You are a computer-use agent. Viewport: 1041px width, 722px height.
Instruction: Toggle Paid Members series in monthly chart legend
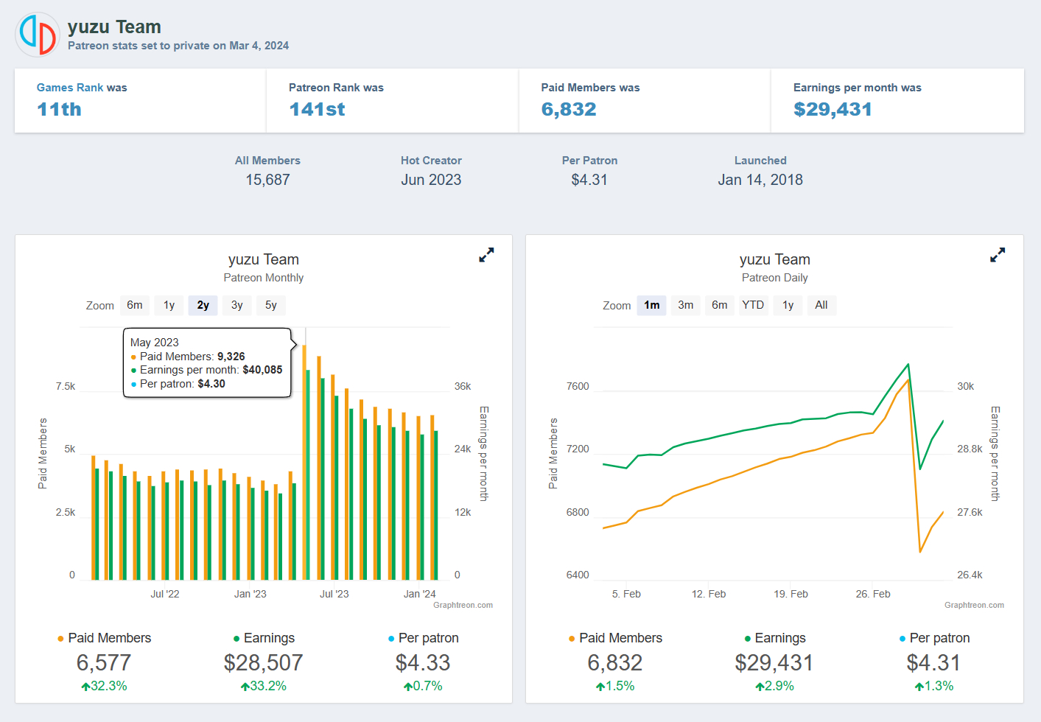point(104,638)
